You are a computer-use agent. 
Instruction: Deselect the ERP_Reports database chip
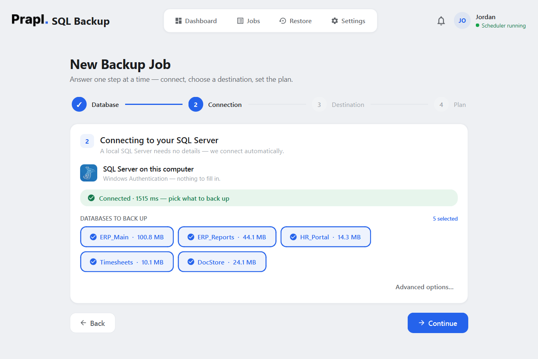(x=227, y=237)
